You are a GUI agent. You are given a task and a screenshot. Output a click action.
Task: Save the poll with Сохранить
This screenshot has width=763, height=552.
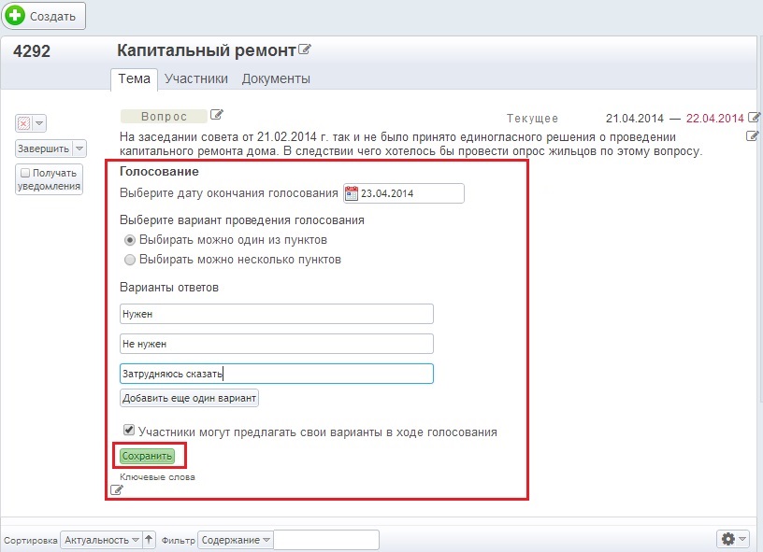(x=147, y=456)
